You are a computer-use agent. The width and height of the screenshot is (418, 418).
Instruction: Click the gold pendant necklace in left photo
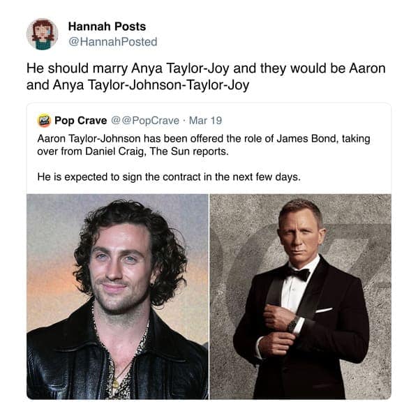pos(115,383)
